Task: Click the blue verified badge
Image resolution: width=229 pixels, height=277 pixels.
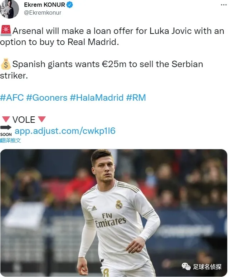Action: [x=70, y=5]
